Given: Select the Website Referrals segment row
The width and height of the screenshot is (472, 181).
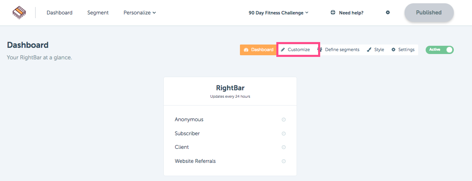Looking at the screenshot, I should (230, 161).
